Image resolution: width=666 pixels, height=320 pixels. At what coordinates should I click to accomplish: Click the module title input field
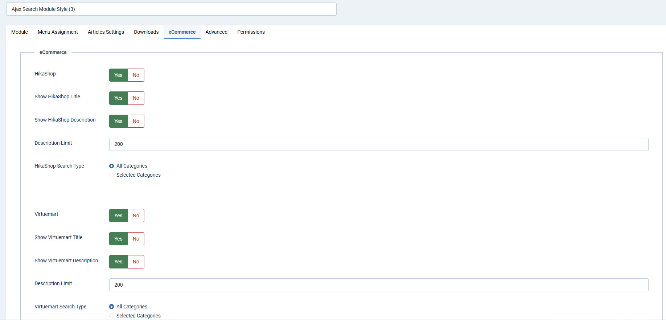point(171,9)
